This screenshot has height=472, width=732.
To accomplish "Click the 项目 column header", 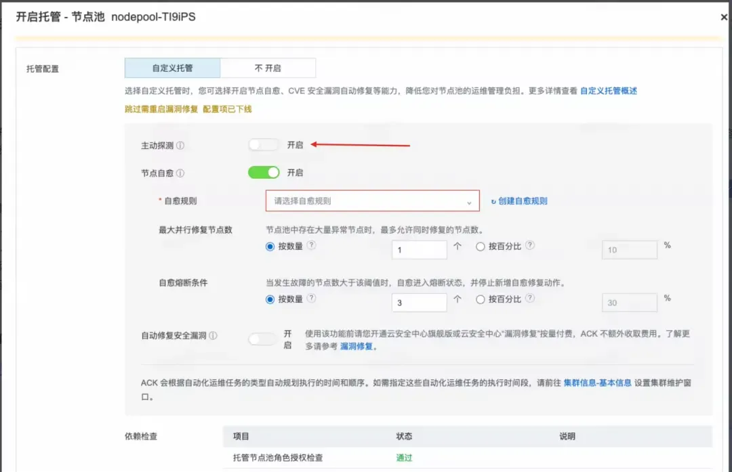I will click(x=241, y=436).
